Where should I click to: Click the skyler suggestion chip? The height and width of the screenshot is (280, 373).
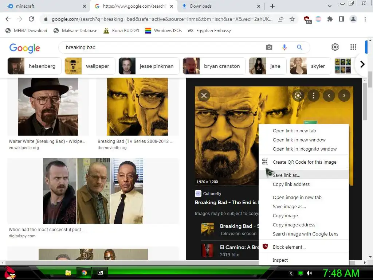pos(310,66)
